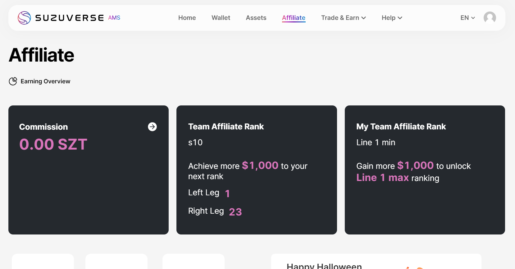
Task: Click the chevron next to Trade & Earn
Action: tap(363, 18)
